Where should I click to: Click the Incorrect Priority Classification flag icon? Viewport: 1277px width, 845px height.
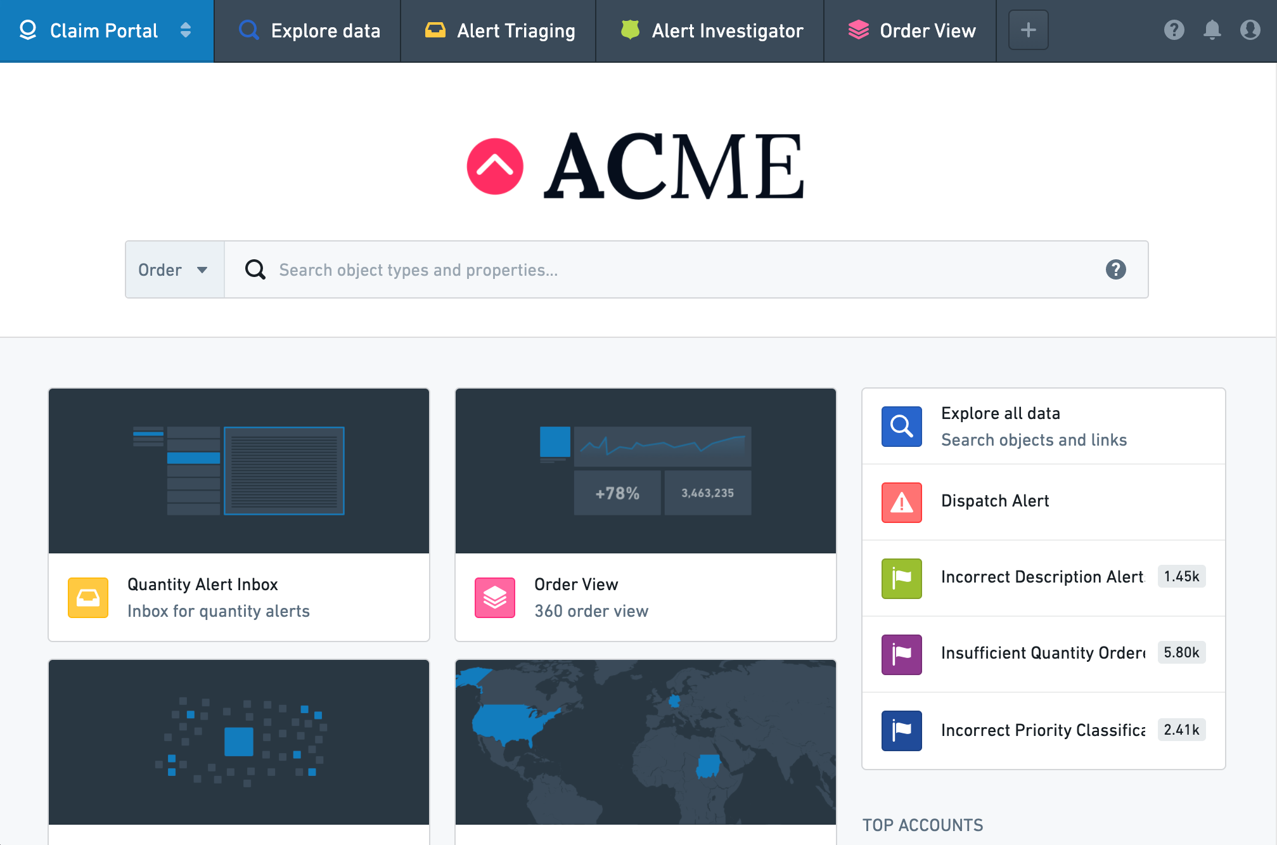901,729
